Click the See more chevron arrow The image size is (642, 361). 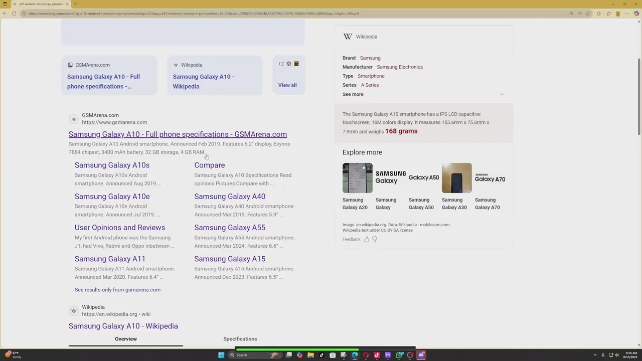coord(502,94)
